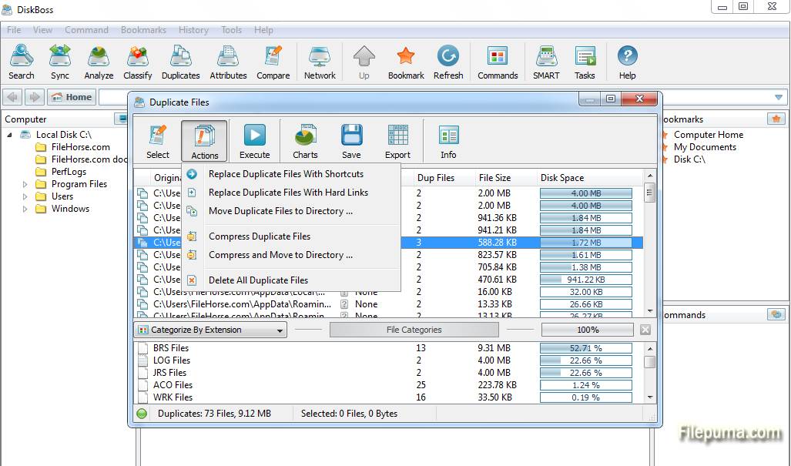Click the Execute icon in dialog toolbar

click(x=254, y=141)
